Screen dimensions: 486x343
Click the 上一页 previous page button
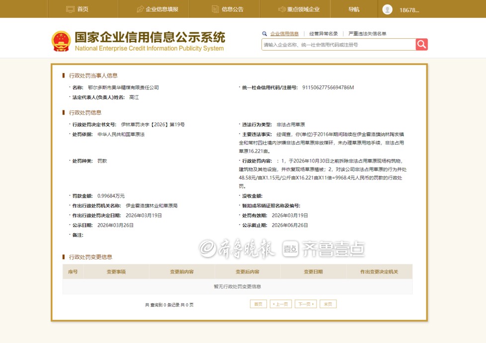281,304
